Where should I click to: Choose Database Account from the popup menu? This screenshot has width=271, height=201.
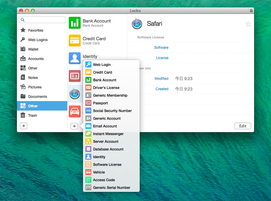[x=111, y=149]
